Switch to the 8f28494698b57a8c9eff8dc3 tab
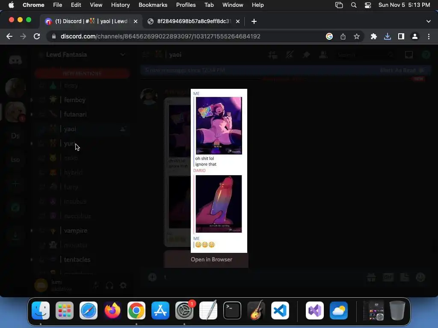Screen dimensions: 438x328 [194, 21]
